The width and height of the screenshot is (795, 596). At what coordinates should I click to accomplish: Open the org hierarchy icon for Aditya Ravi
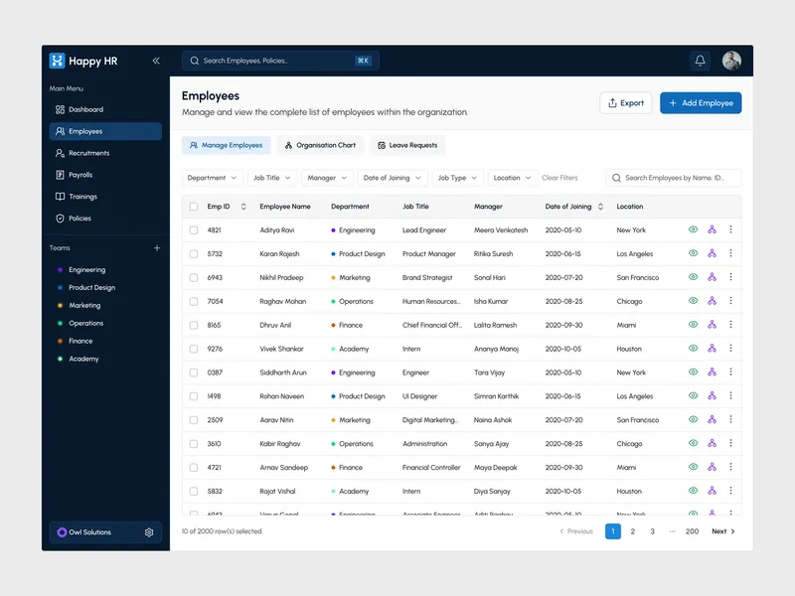[713, 229]
